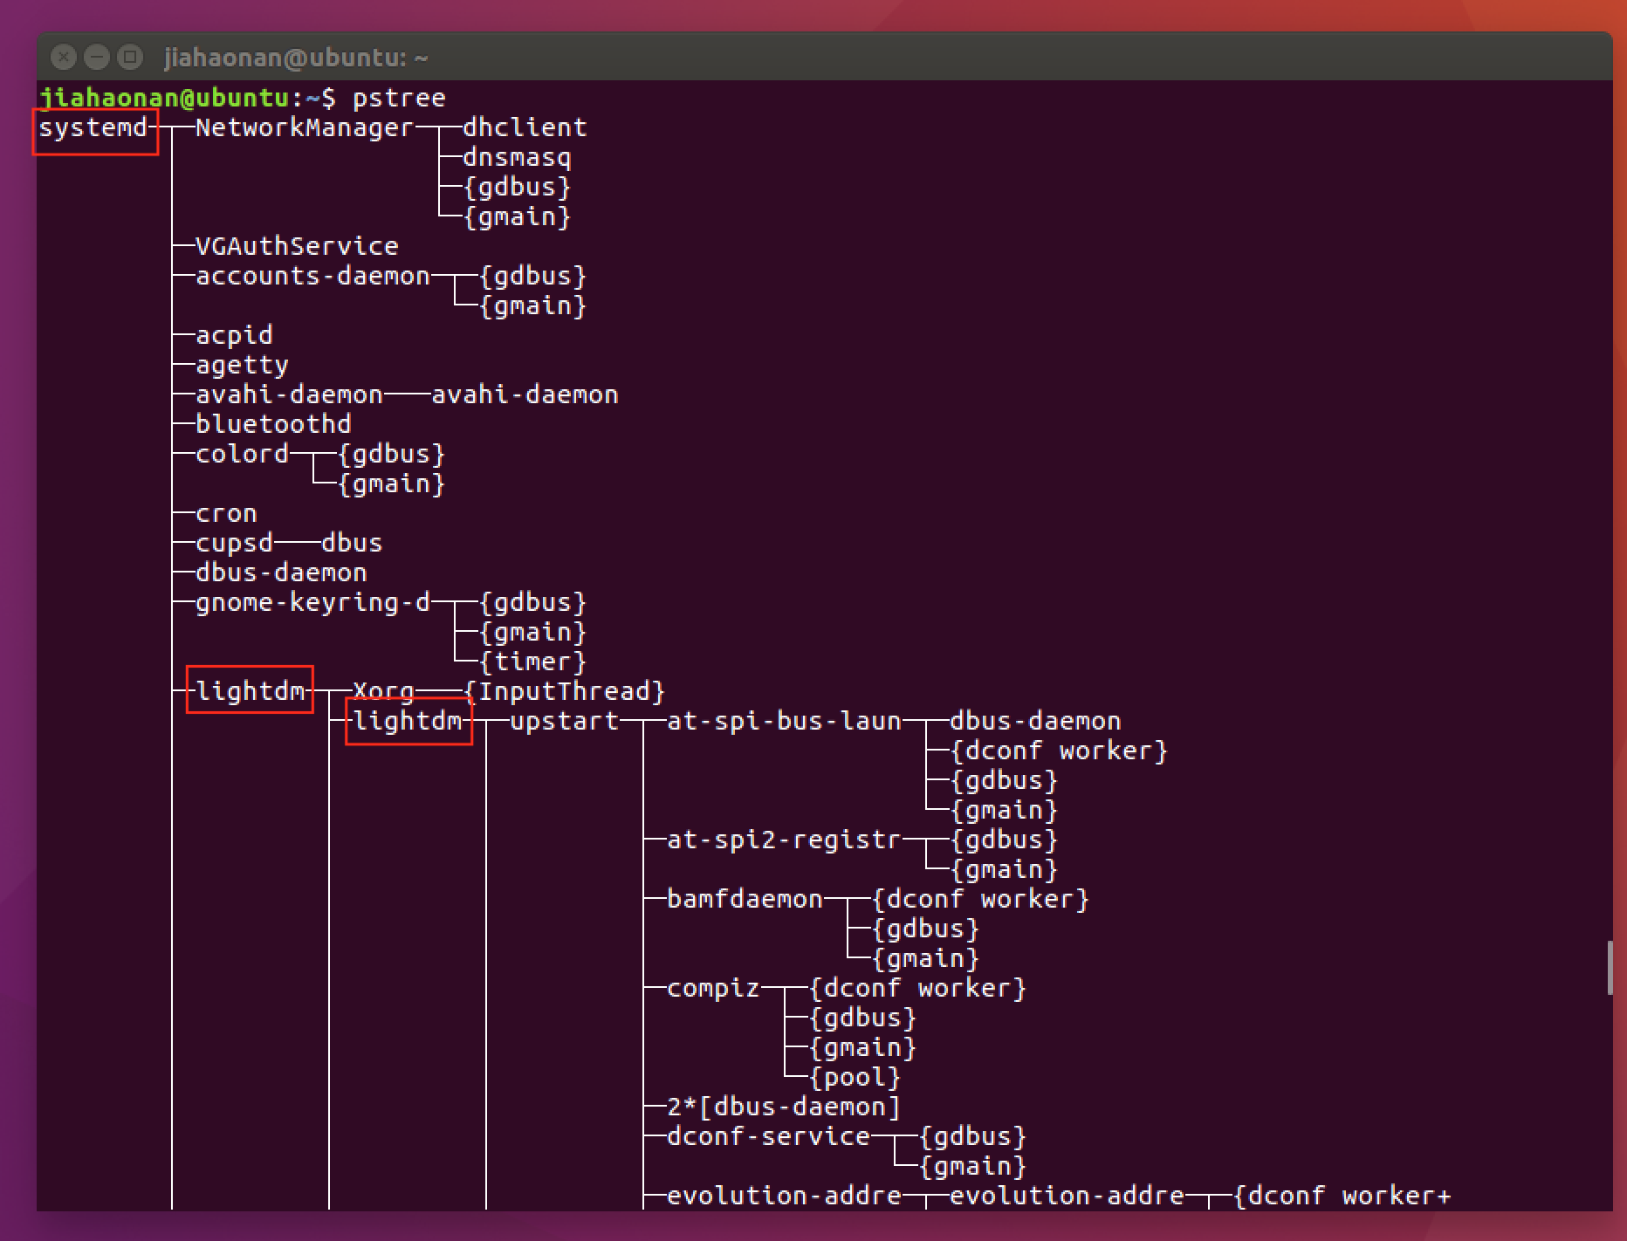Click {dconf worker} under at-spi-bus-laun
Image resolution: width=1627 pixels, height=1241 pixels.
pos(1059,751)
